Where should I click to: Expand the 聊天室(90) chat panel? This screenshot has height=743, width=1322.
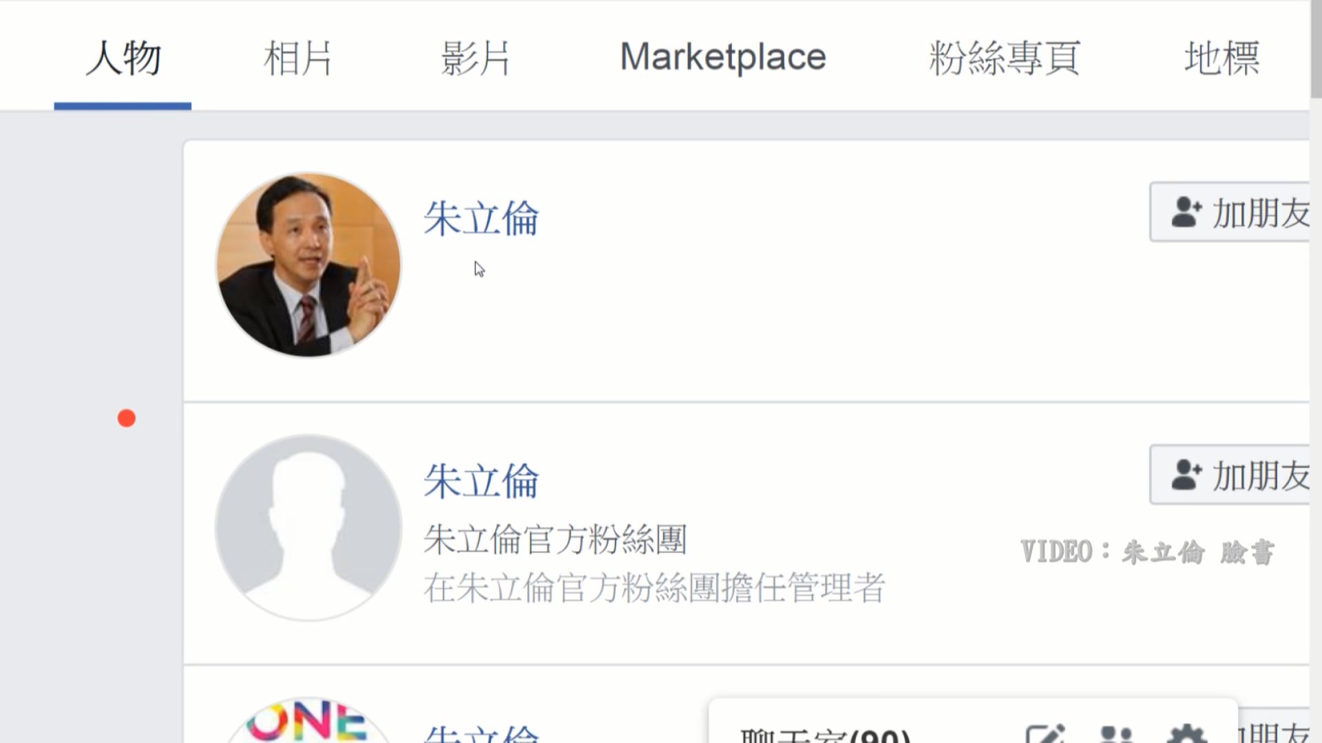825,735
